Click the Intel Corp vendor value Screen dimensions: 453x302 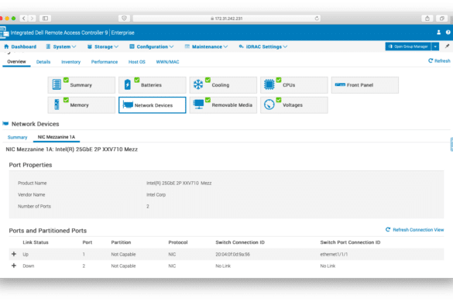click(156, 195)
